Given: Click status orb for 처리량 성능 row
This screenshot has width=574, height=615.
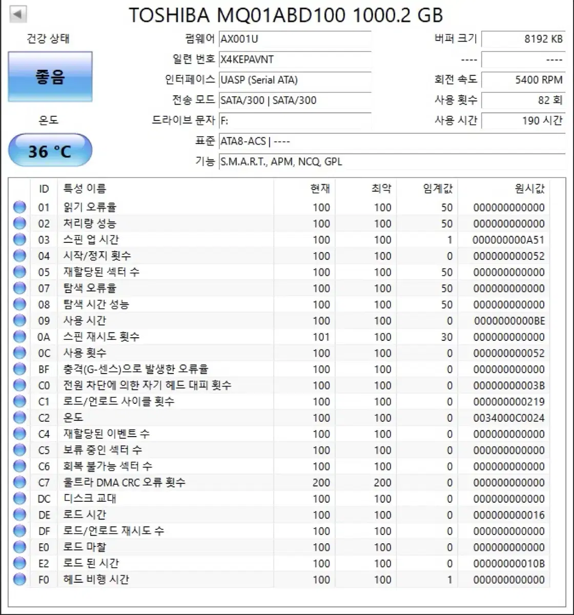Looking at the screenshot, I should (19, 223).
